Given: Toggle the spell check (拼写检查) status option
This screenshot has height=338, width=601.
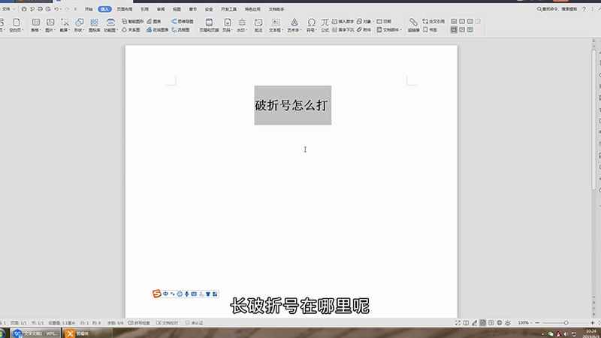Looking at the screenshot, I should click(139, 322).
